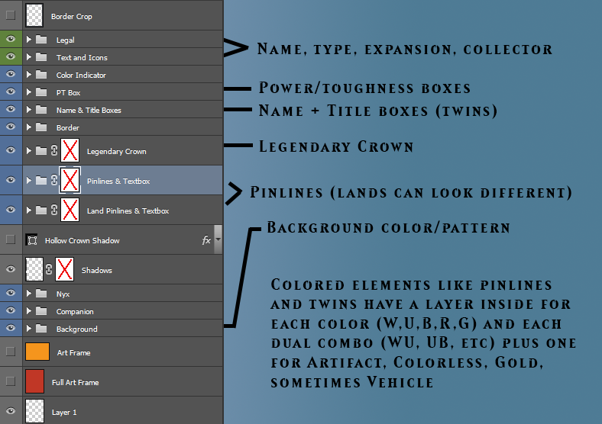Image resolution: width=602 pixels, height=424 pixels.
Task: Hide the Background group
Action: tap(11, 328)
